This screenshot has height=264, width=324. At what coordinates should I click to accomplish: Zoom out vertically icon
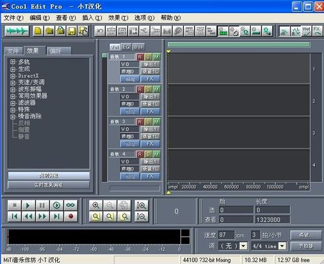coord(142,217)
